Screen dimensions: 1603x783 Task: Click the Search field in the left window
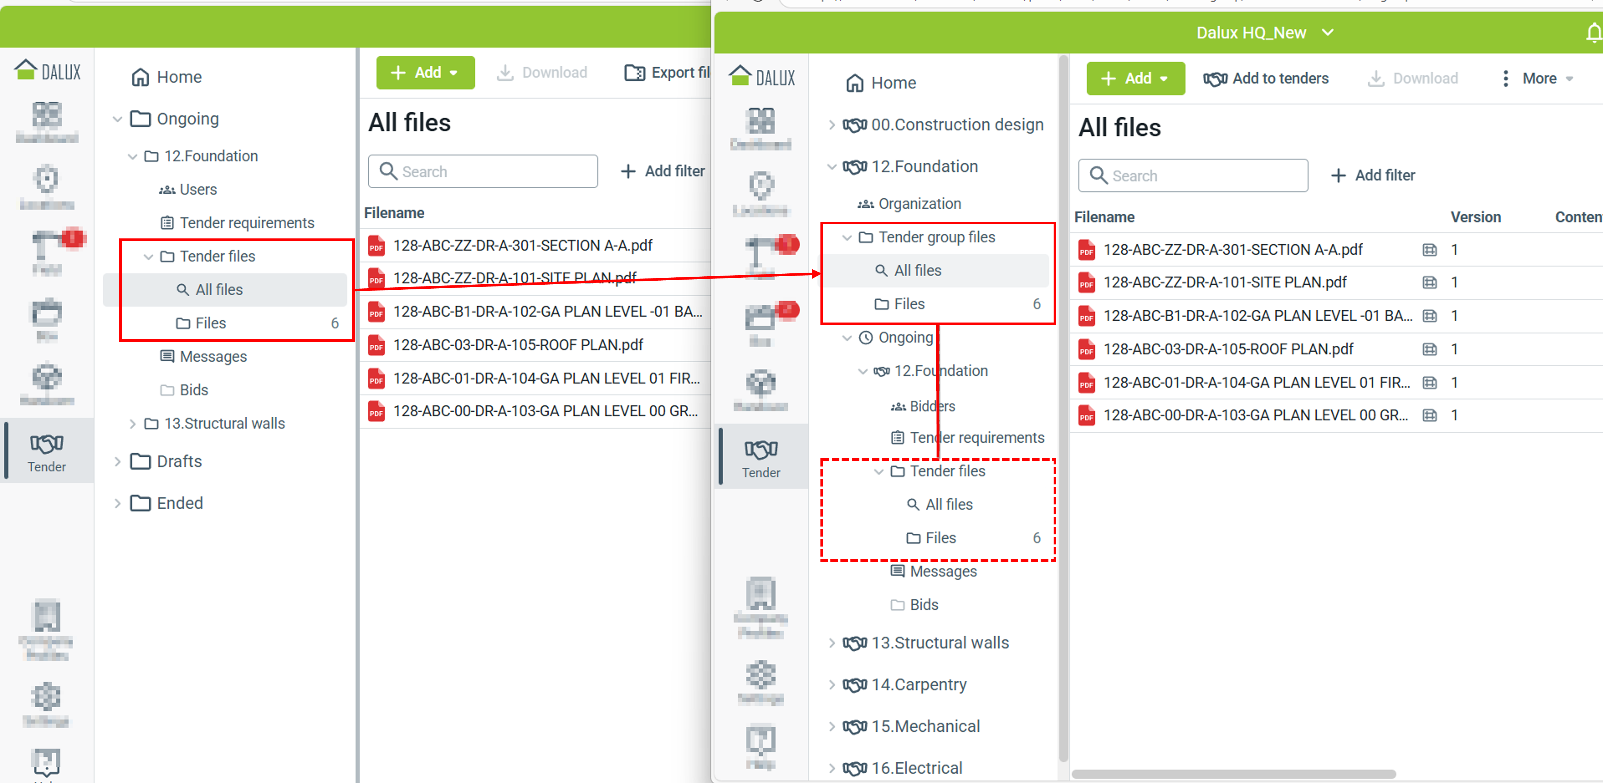[483, 171]
